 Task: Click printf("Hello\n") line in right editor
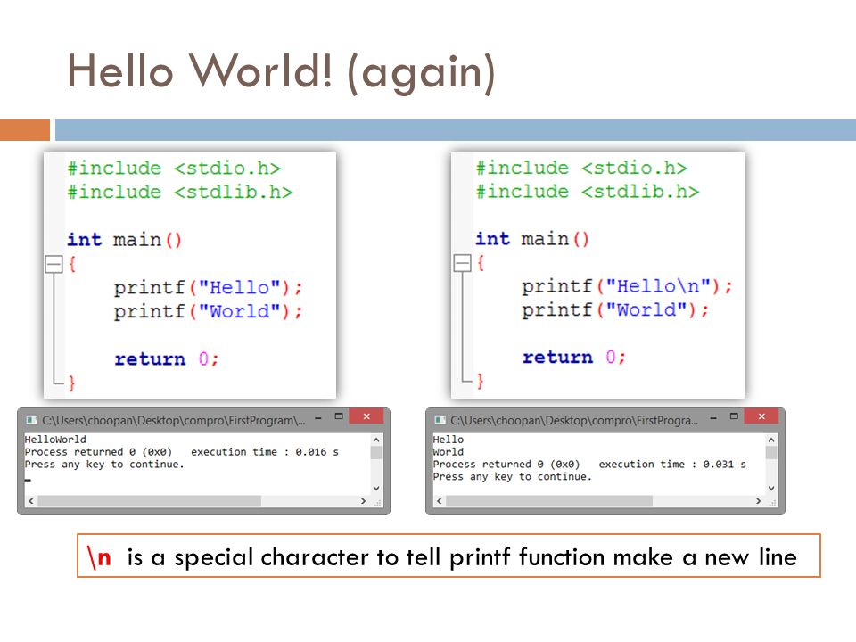click(627, 286)
